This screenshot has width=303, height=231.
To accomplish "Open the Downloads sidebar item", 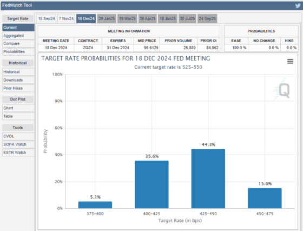I will tap(18, 80).
